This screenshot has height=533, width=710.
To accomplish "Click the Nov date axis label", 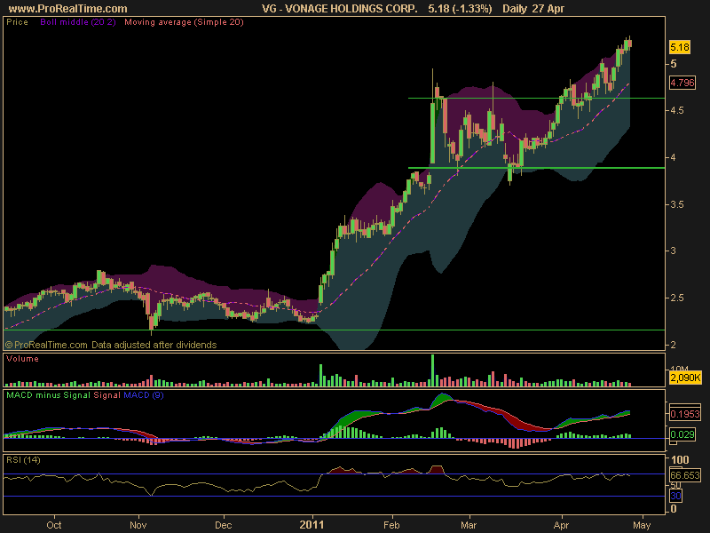I will [138, 525].
